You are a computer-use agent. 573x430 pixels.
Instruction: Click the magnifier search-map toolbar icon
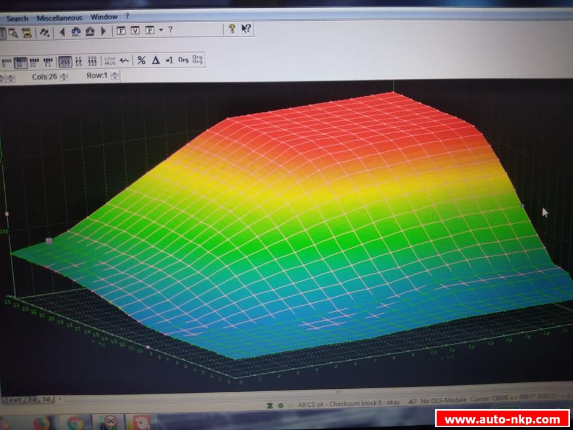click(x=13, y=33)
